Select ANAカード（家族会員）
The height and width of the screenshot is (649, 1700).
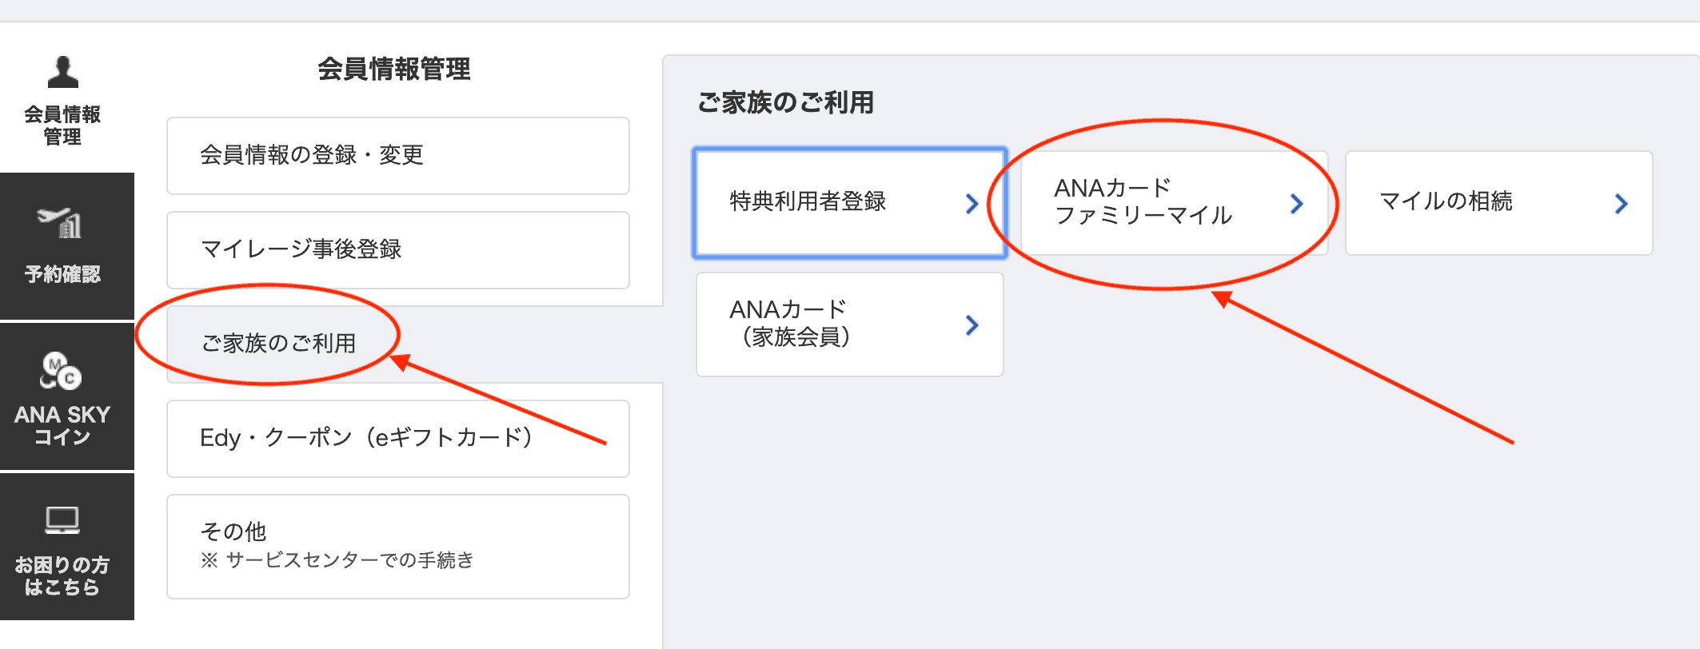pyautogui.click(x=849, y=324)
